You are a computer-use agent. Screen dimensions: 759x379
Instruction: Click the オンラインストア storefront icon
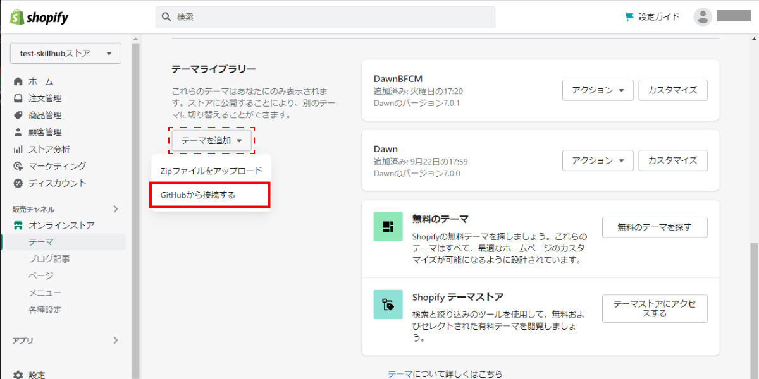[x=18, y=226]
